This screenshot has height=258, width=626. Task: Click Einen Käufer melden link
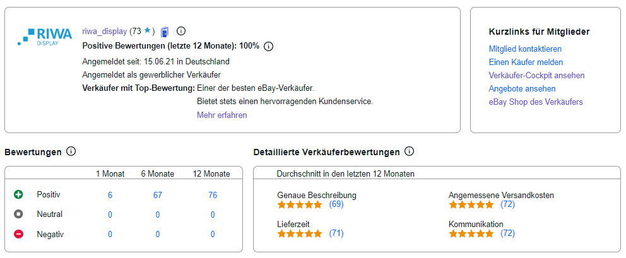coord(526,62)
